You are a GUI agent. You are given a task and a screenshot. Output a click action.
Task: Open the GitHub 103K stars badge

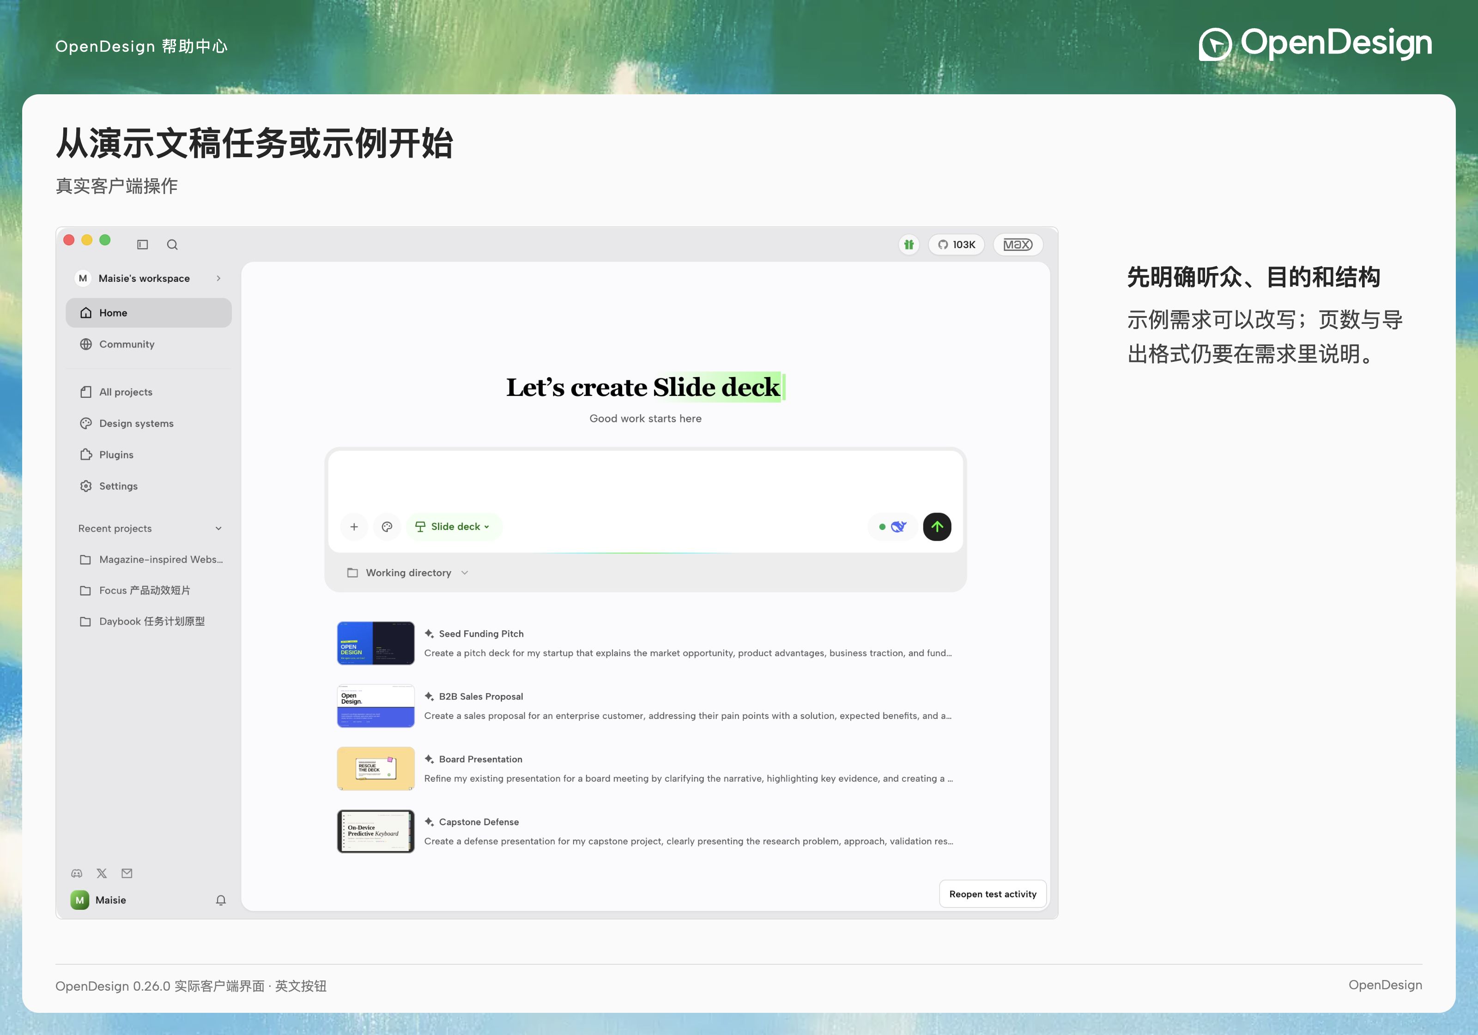(956, 244)
